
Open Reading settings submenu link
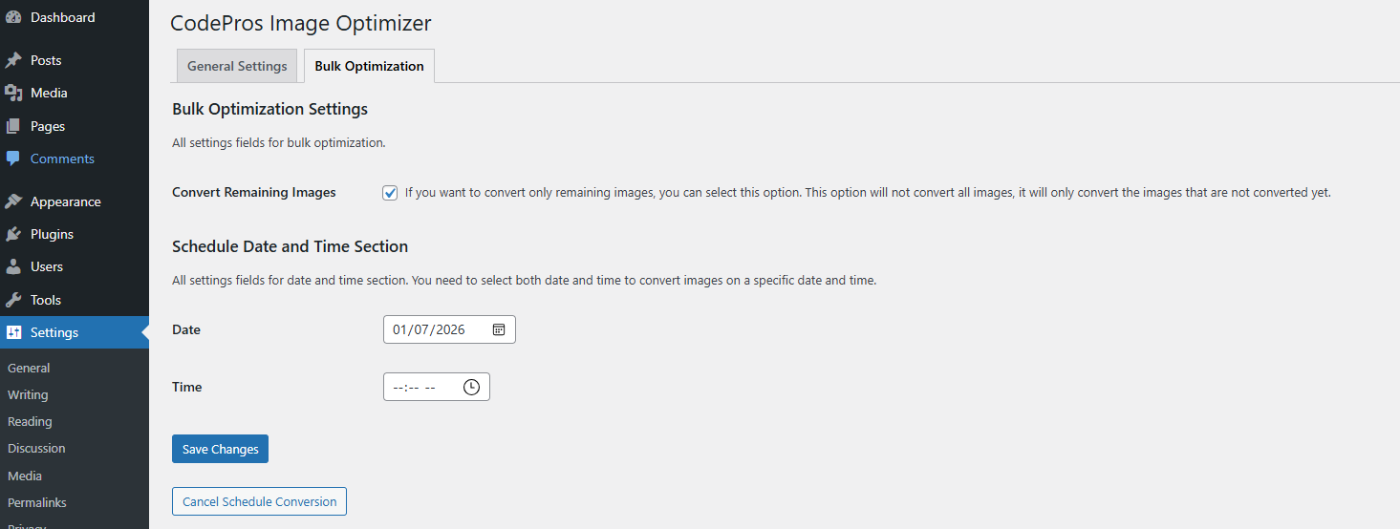[x=30, y=421]
